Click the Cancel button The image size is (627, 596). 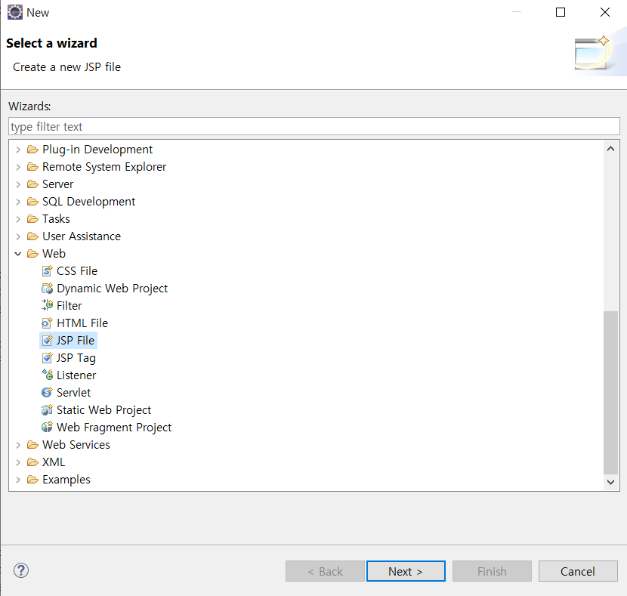578,571
